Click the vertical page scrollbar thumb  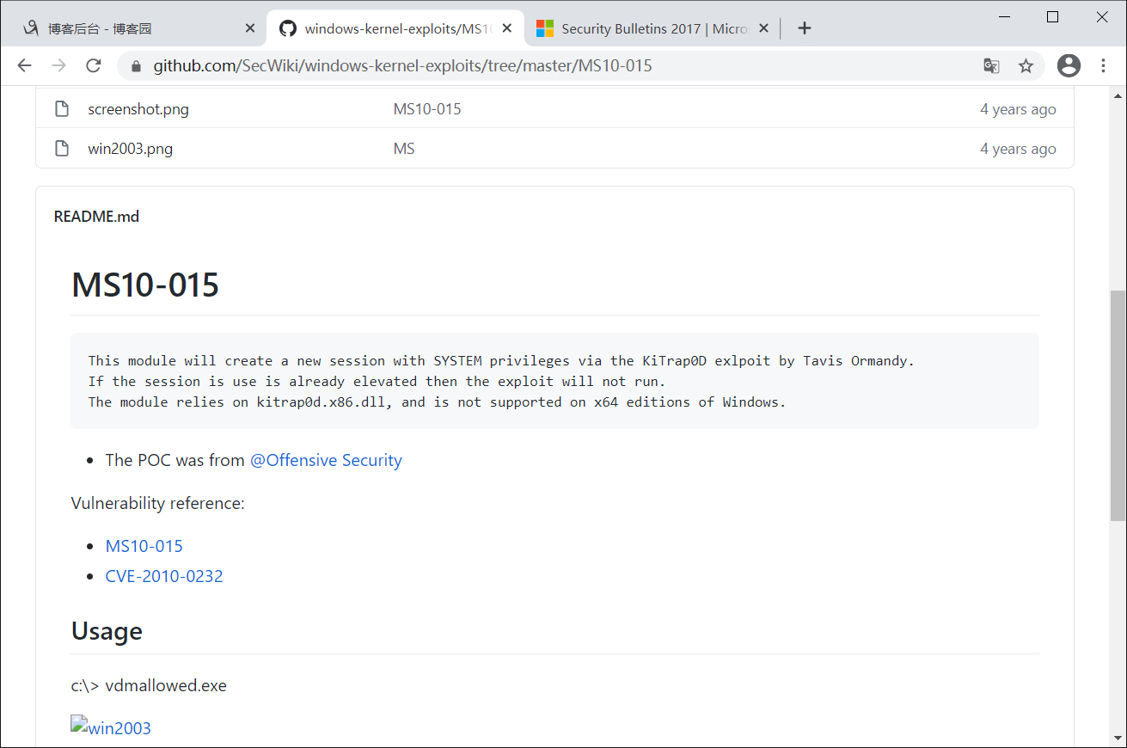pyautogui.click(x=1118, y=404)
